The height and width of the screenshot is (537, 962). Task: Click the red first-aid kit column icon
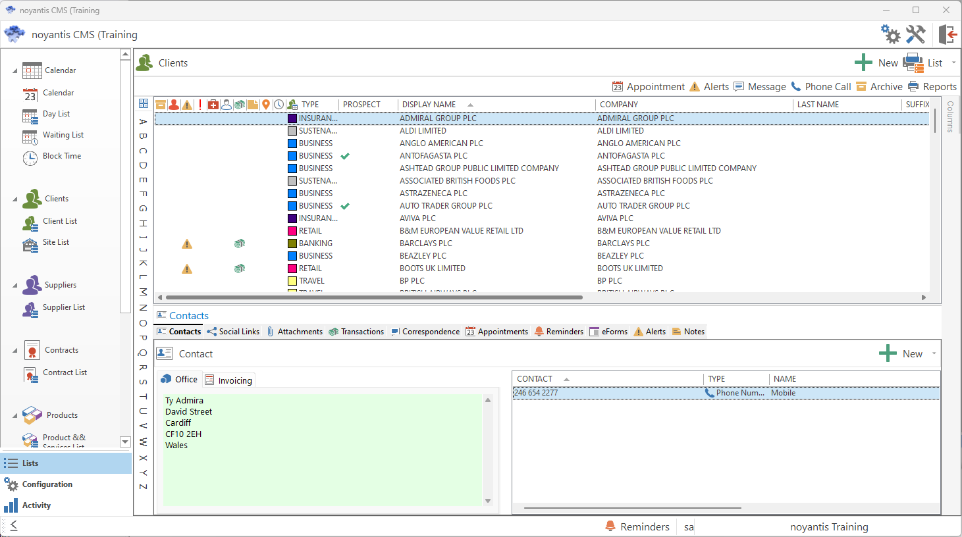(213, 105)
